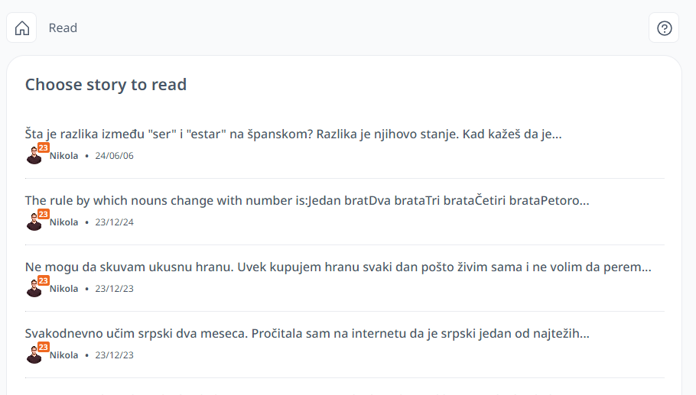Click the Read breadcrumb label
The height and width of the screenshot is (395, 696).
(x=63, y=28)
